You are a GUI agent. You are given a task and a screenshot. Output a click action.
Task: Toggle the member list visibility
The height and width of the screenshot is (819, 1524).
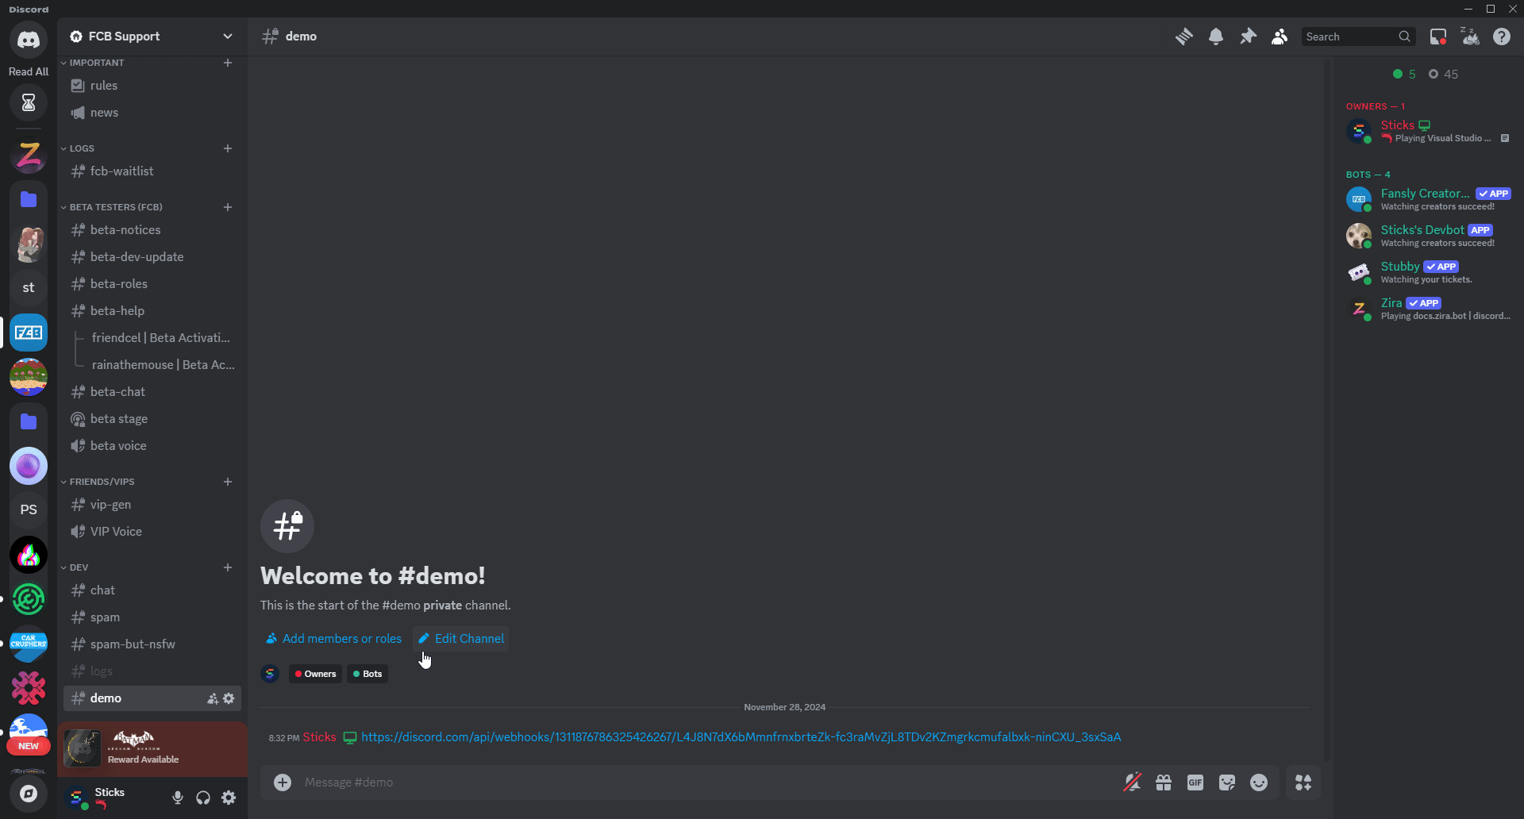(1279, 37)
